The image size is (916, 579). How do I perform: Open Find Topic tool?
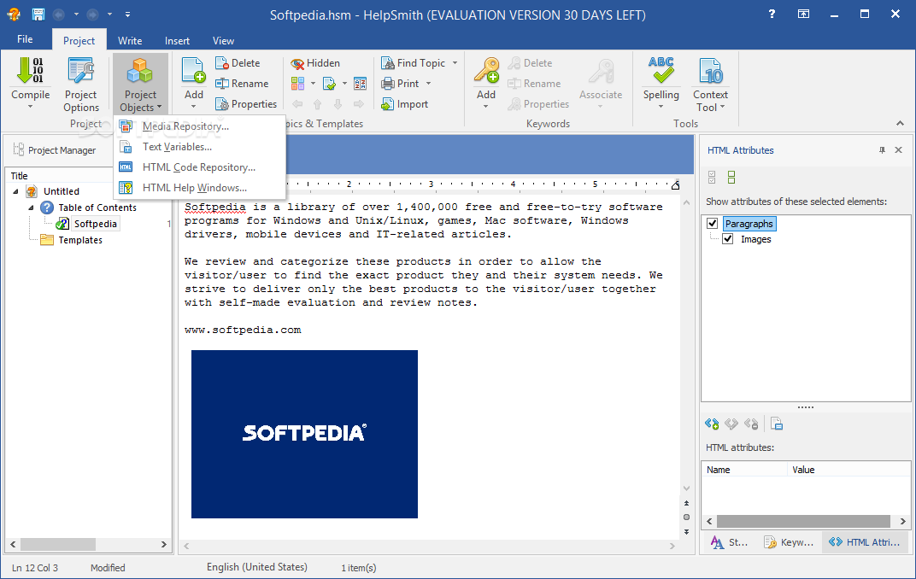pos(414,63)
